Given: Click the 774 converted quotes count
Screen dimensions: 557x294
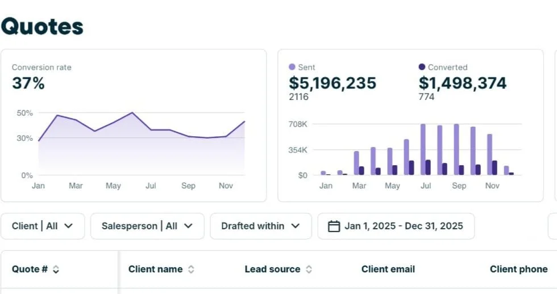Looking at the screenshot, I should coord(426,97).
